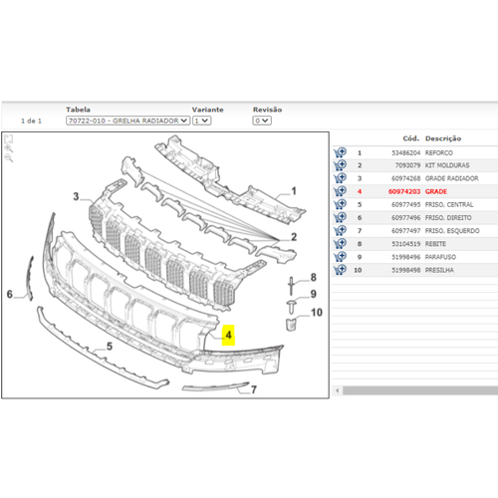Click part code 51998496
Screen dimensions: 498x498
[x=405, y=257]
